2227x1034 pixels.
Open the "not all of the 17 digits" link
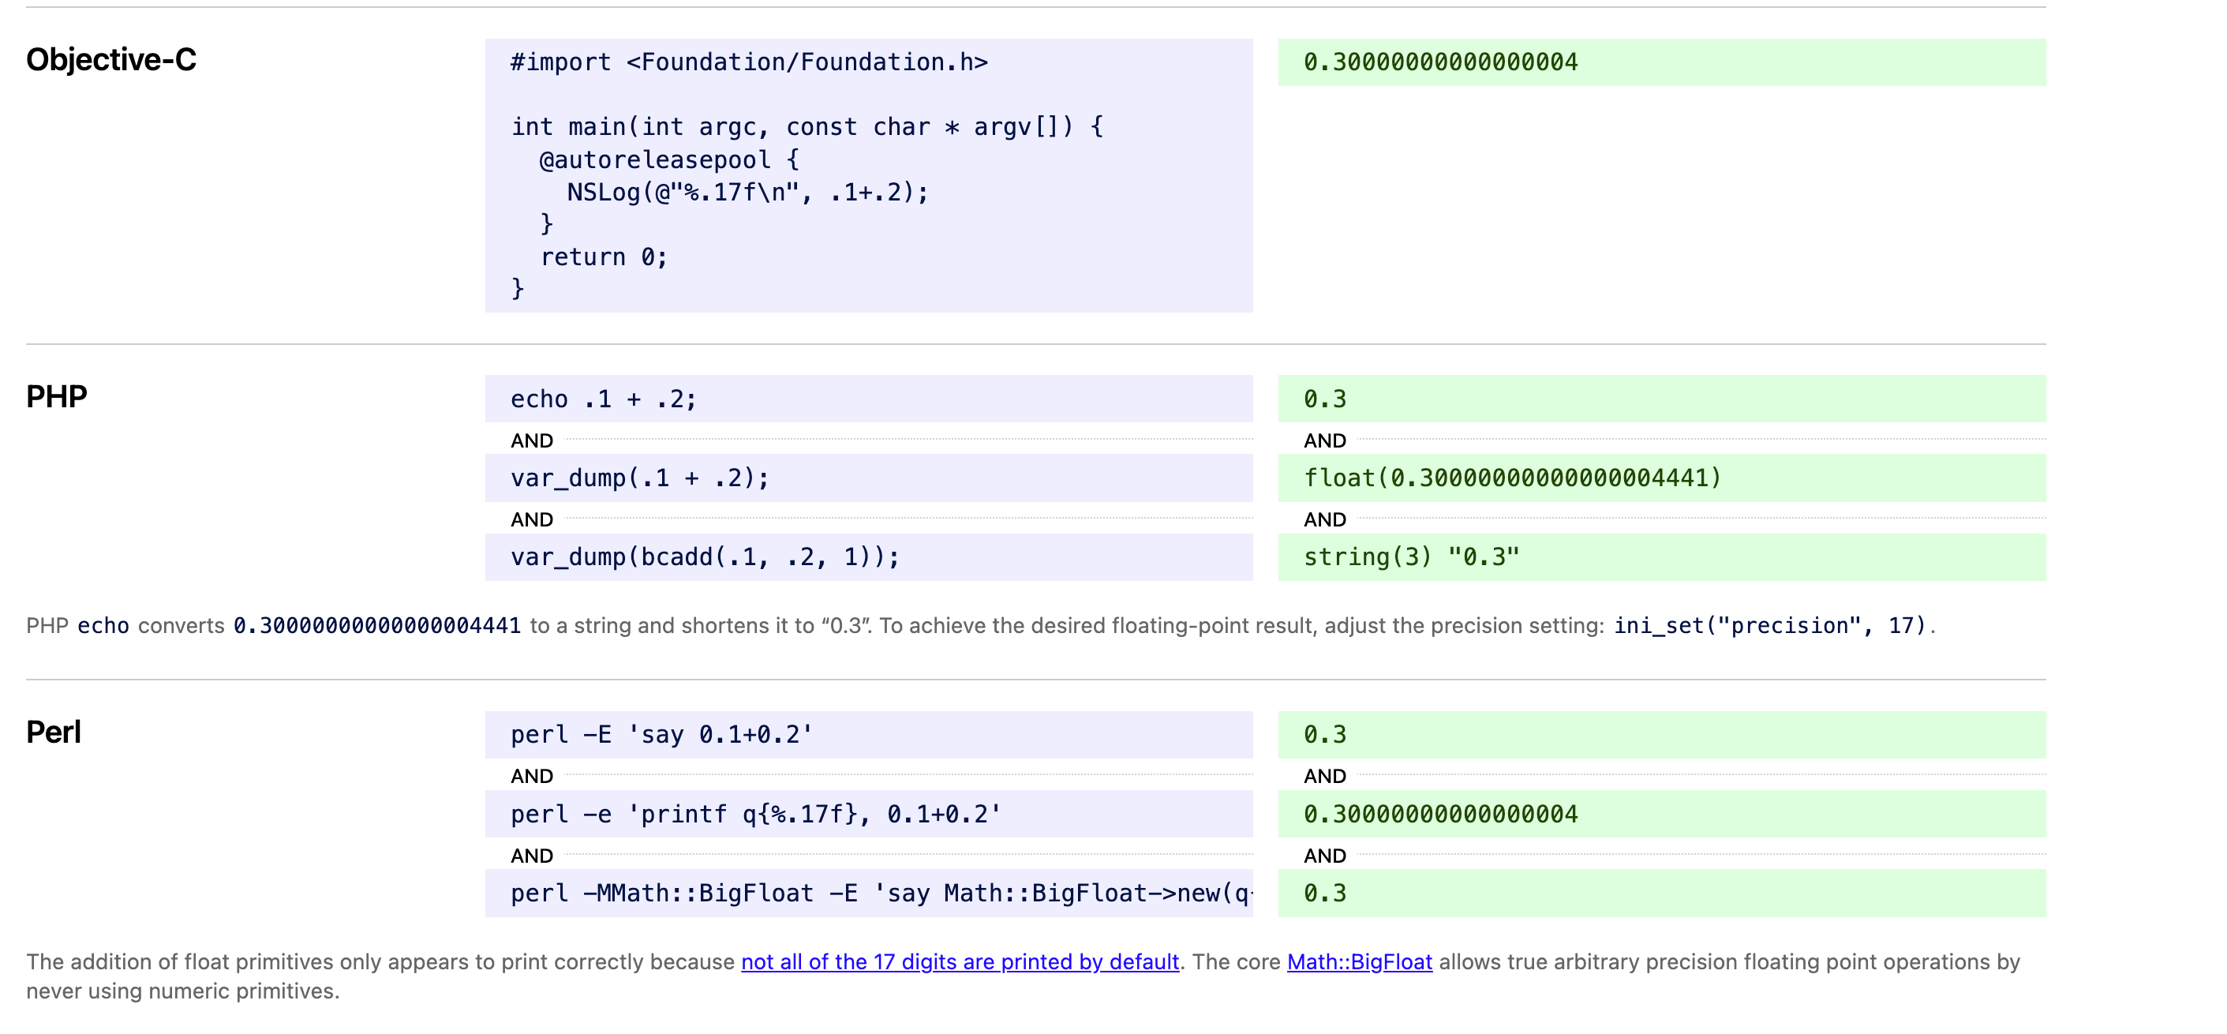coord(960,961)
